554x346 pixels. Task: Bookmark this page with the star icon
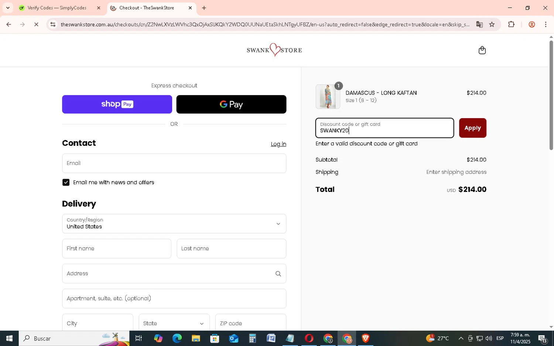click(x=492, y=24)
